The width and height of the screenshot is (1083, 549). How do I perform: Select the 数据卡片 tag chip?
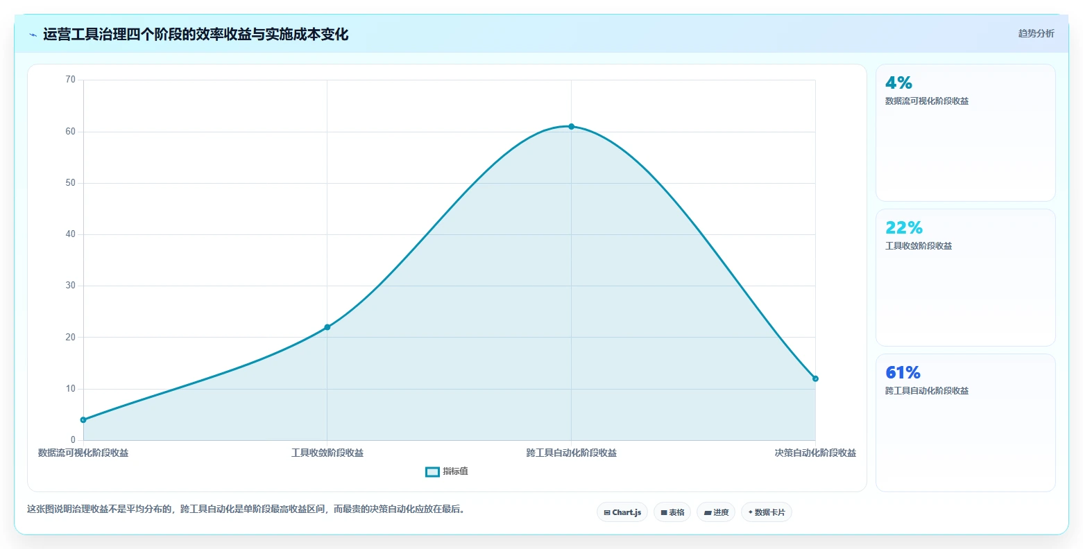point(767,512)
